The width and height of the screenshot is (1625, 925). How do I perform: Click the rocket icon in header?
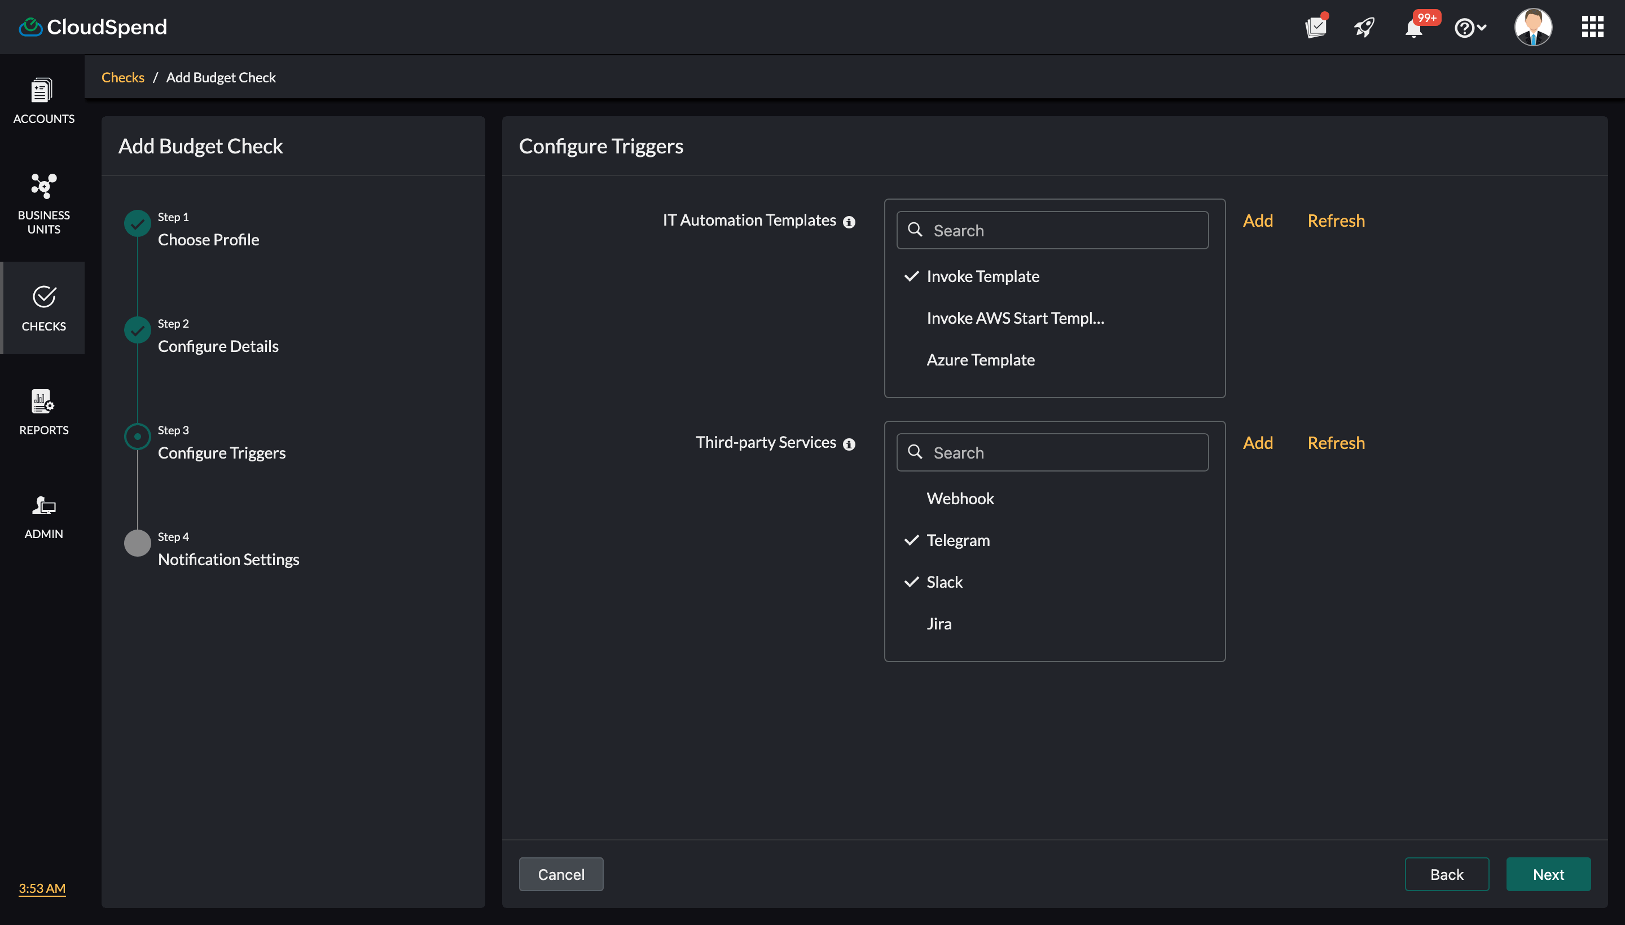(1364, 27)
